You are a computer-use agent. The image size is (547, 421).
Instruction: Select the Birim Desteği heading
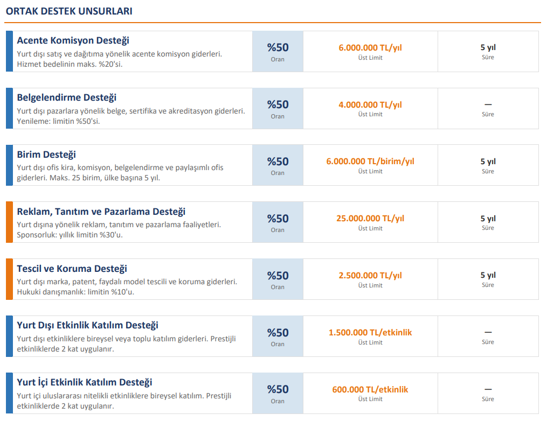(x=46, y=155)
